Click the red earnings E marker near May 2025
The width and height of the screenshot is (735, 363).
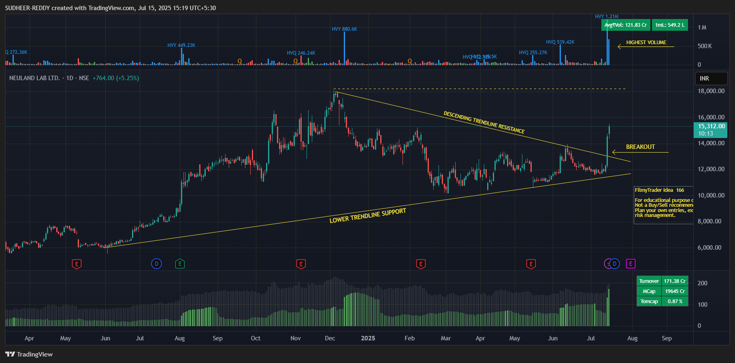click(x=531, y=264)
